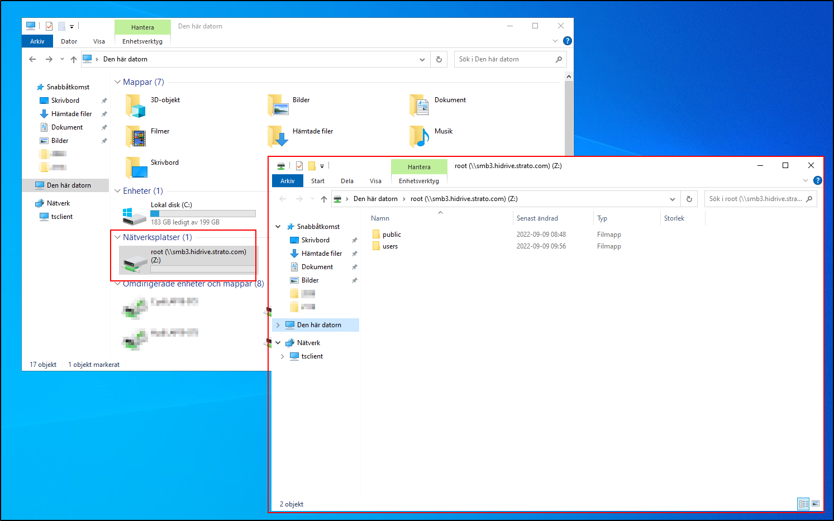Open the Enhetsverktyg tab in the front window
The height and width of the screenshot is (521, 834).
(x=418, y=181)
